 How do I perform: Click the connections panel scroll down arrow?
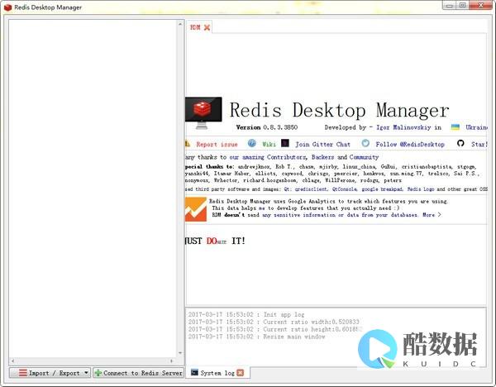click(x=180, y=353)
